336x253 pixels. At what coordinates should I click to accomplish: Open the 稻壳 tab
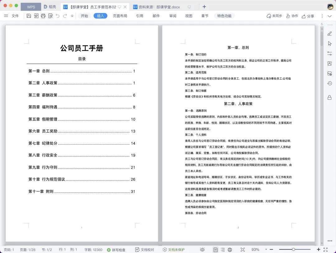pyautogui.click(x=50, y=7)
